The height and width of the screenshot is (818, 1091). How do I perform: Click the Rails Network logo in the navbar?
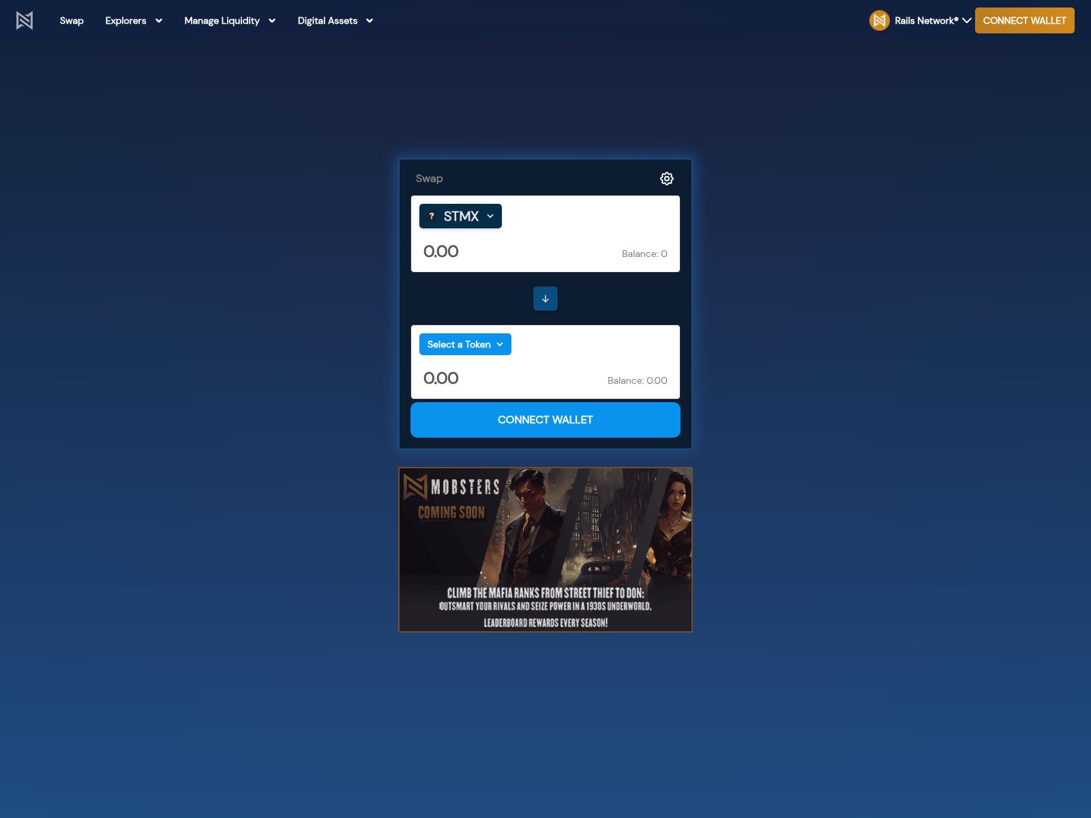tap(25, 20)
